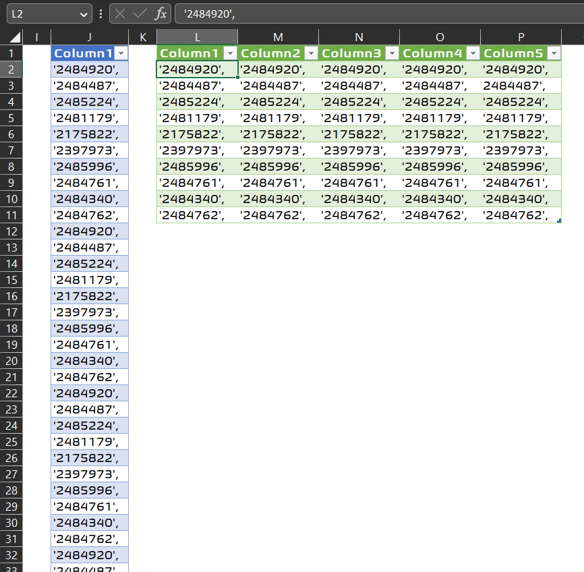Select row 5 by clicking its row number
Screen dimensions: 584x572
(12, 117)
